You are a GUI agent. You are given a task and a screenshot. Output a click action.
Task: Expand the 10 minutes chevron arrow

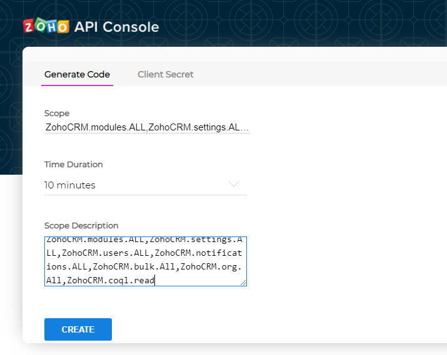234,184
